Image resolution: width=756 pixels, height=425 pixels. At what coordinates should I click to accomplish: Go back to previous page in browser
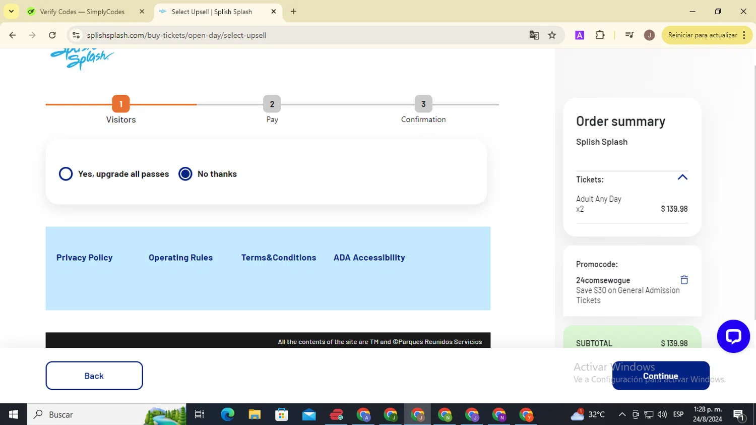[x=13, y=35]
